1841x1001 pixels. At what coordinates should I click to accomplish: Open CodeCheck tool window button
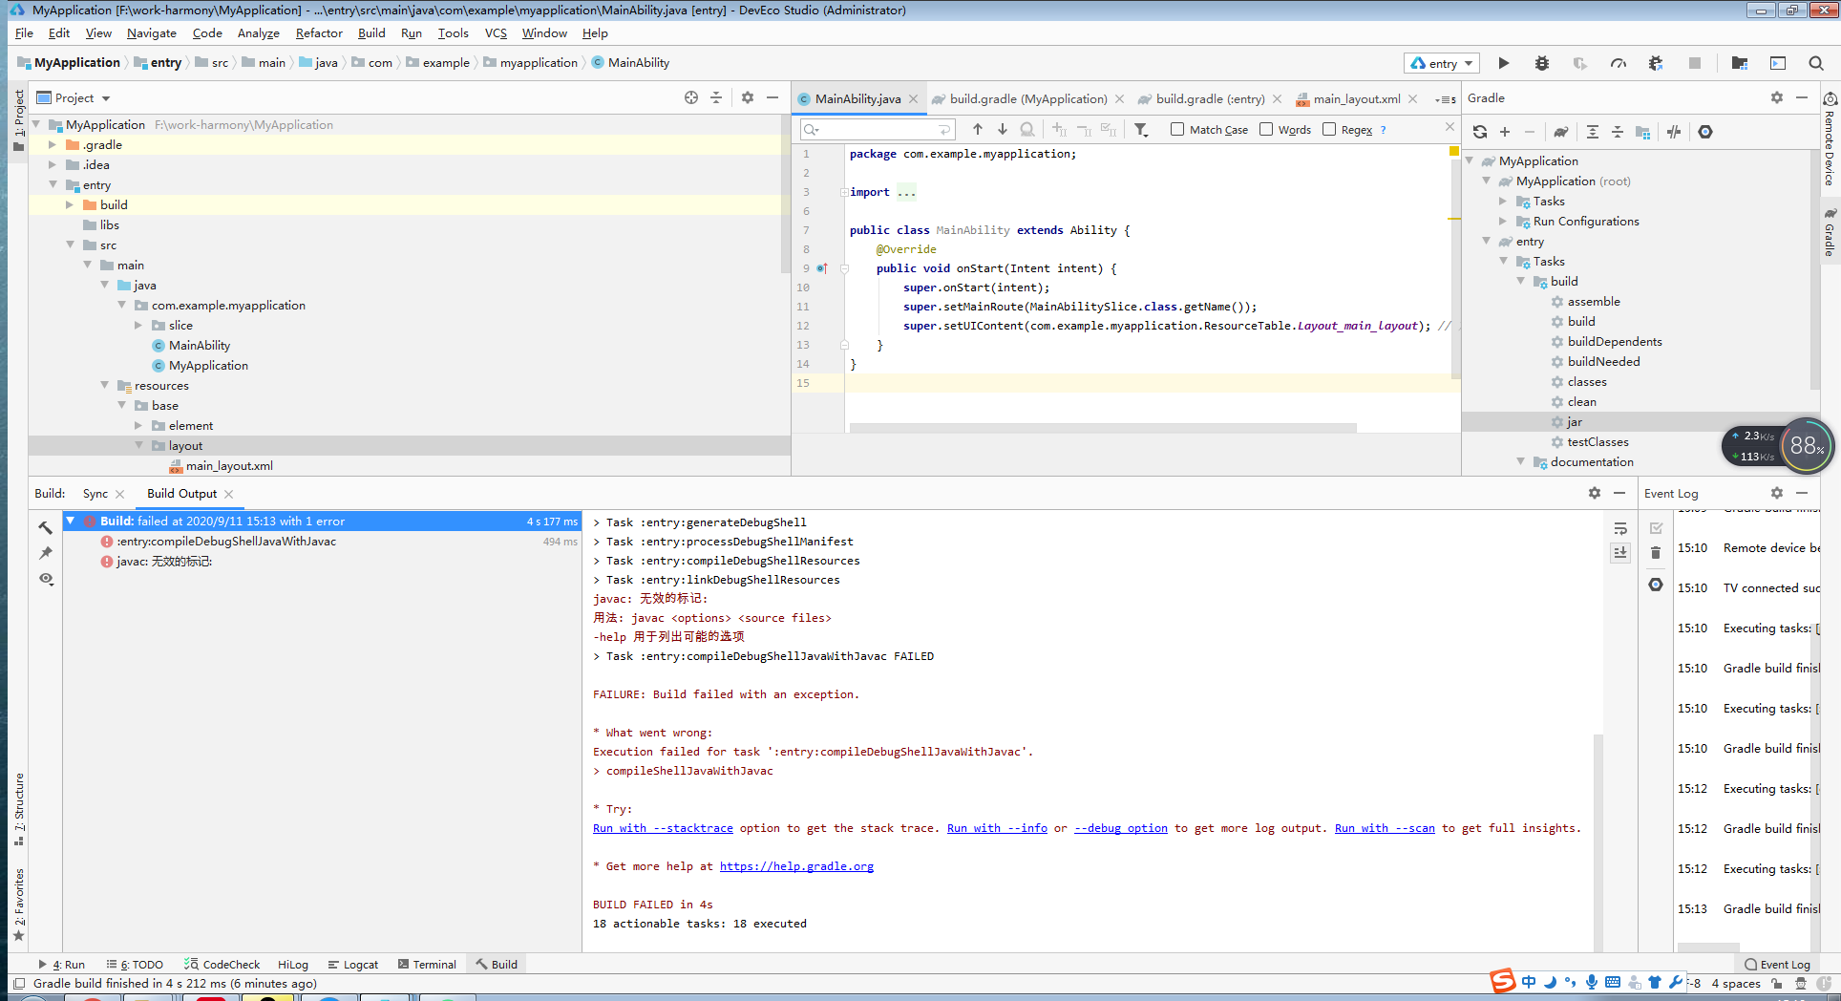coord(222,965)
